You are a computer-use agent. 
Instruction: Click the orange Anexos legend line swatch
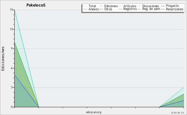click(x=85, y=9)
